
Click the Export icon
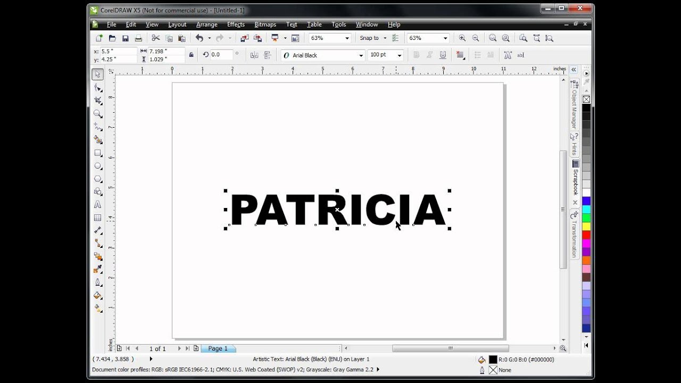[x=258, y=38]
